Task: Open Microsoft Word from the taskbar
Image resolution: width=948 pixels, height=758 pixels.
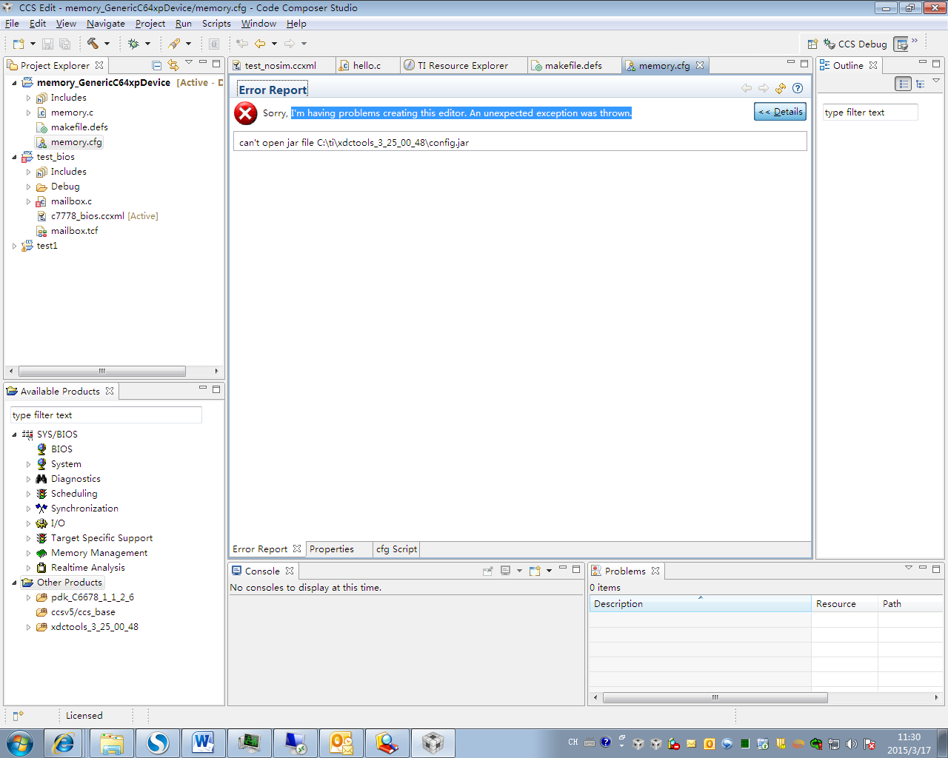Action: pos(203,742)
